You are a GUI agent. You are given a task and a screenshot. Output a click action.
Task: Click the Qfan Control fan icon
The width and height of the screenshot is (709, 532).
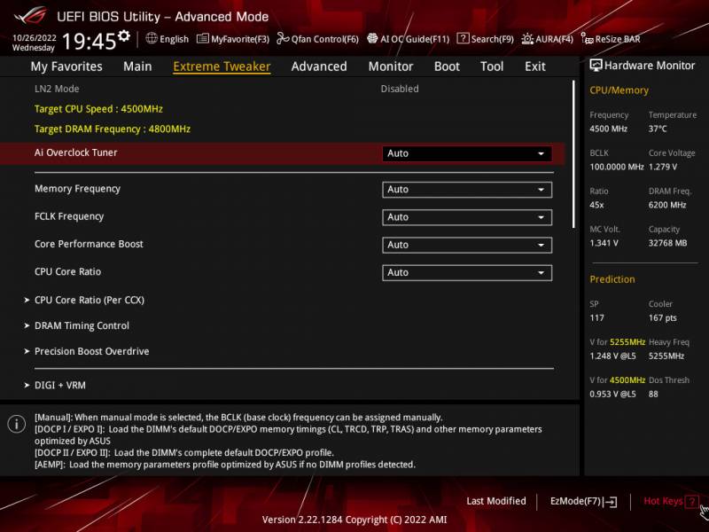[x=283, y=38]
